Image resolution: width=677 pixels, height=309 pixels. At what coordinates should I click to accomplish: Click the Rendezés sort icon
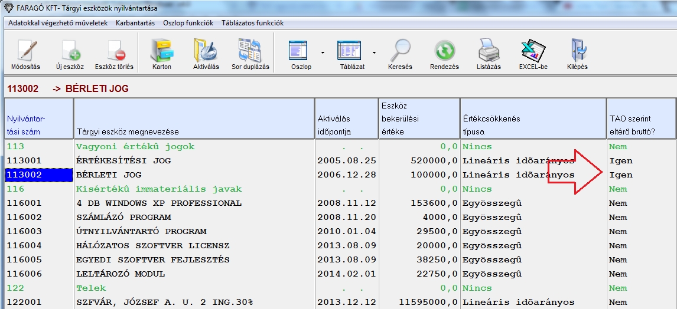pyautogui.click(x=444, y=51)
